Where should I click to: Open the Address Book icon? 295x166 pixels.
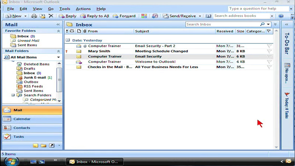point(208,16)
